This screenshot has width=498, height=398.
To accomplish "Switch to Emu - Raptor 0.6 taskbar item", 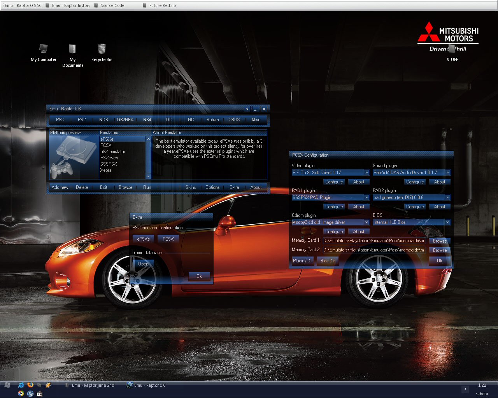I will [146, 385].
